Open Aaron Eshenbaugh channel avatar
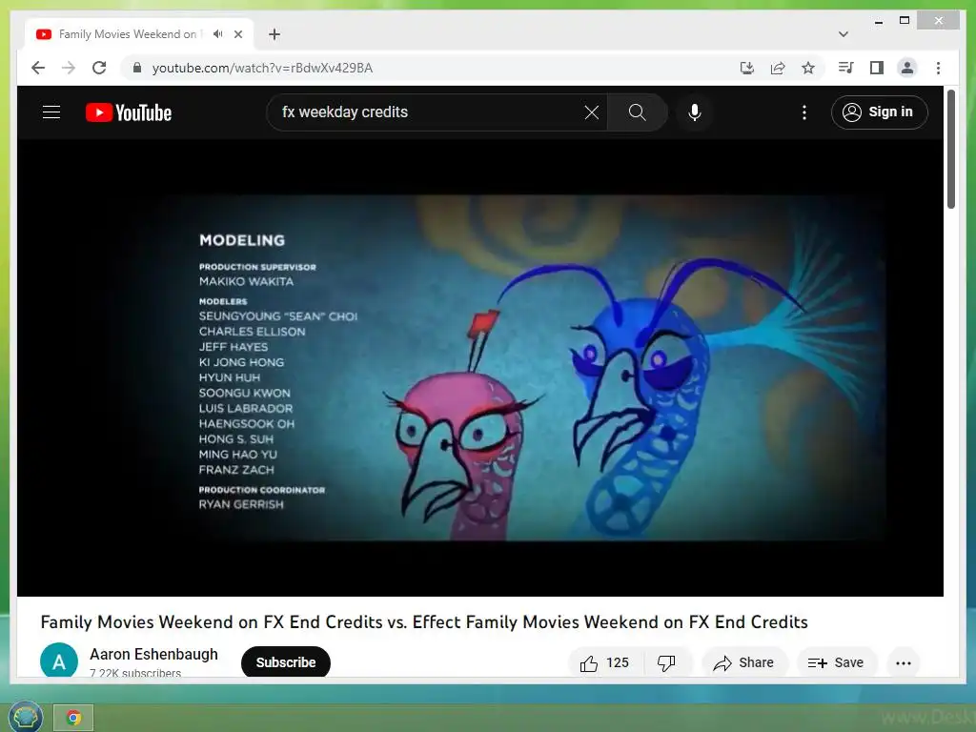 click(59, 661)
